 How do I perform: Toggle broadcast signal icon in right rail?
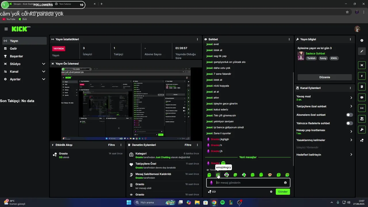(362, 108)
